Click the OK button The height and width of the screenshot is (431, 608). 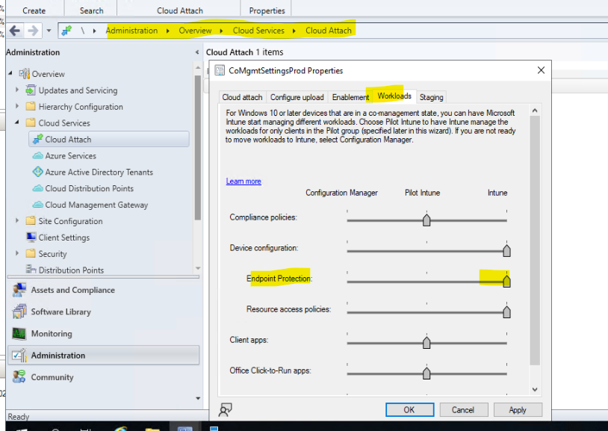point(409,409)
